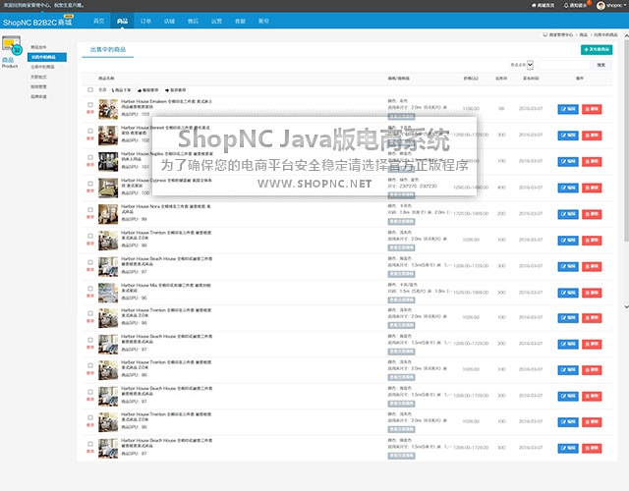The image size is (629, 491).
Task: Delete the Harbor House Nora product
Action: [592, 214]
